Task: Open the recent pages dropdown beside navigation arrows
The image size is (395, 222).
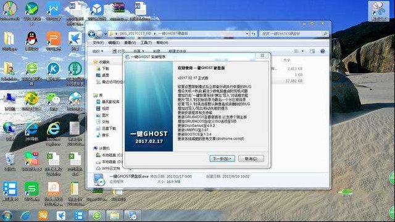Action: pyautogui.click(x=106, y=34)
